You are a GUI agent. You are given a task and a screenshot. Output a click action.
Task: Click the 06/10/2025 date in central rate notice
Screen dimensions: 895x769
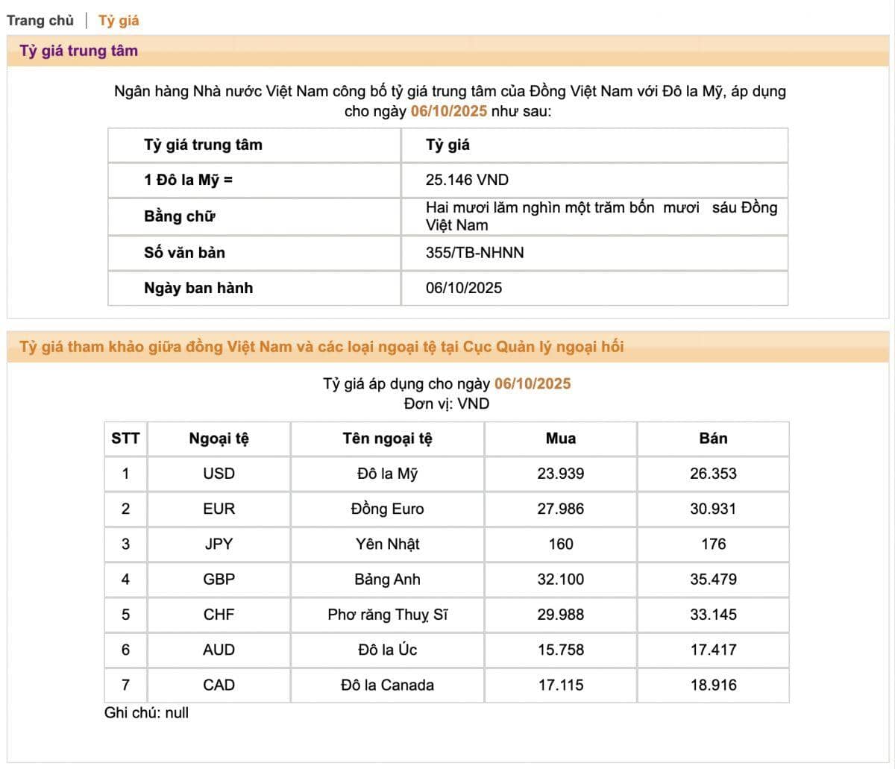[448, 111]
